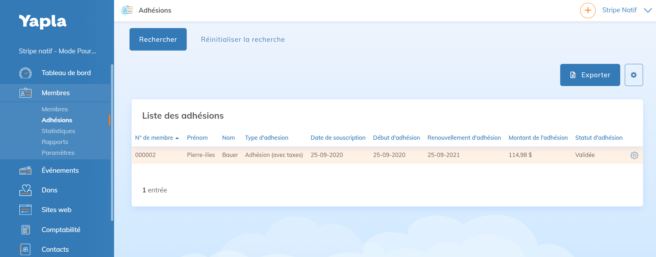The height and width of the screenshot is (257, 656).
Task: Click the Comptabilité calculator icon
Action: [x=25, y=230]
